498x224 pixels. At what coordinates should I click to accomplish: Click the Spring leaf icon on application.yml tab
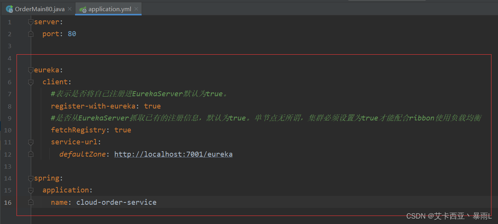coord(83,8)
